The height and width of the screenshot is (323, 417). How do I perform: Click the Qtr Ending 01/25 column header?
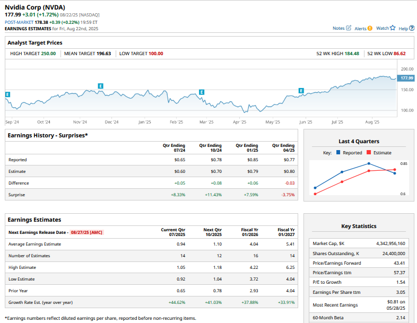(x=247, y=148)
